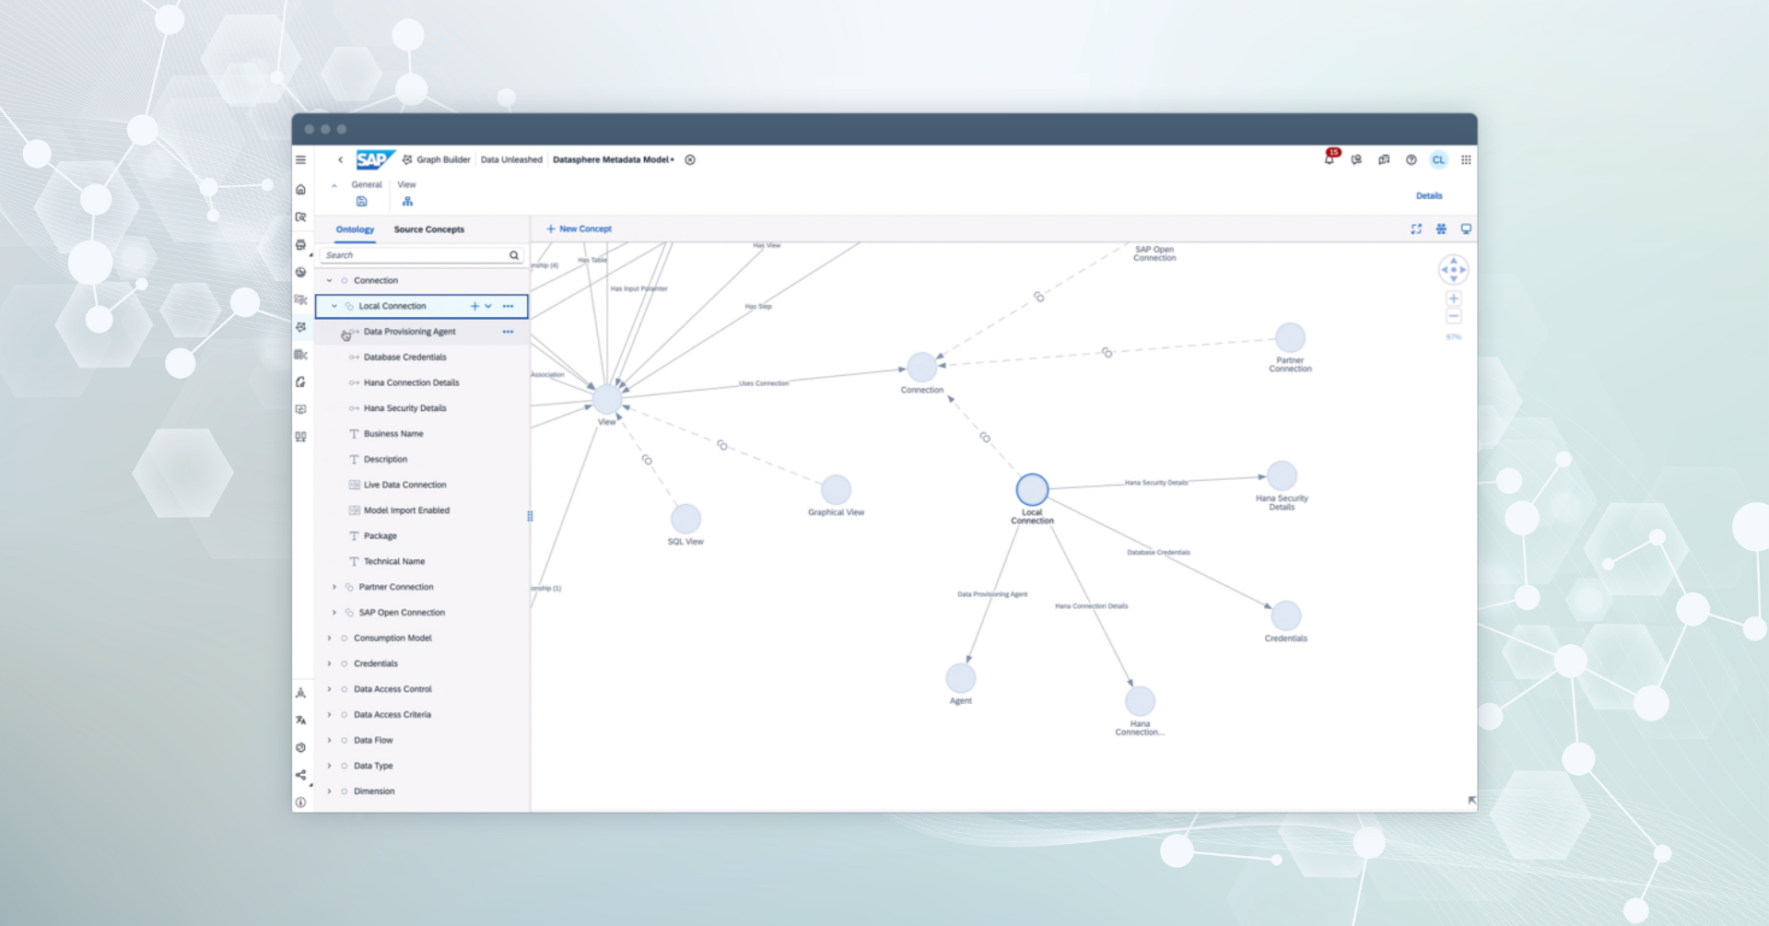Collapse the Connection tree node

329,281
